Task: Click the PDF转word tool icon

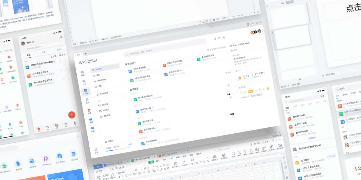Action: 46,159
